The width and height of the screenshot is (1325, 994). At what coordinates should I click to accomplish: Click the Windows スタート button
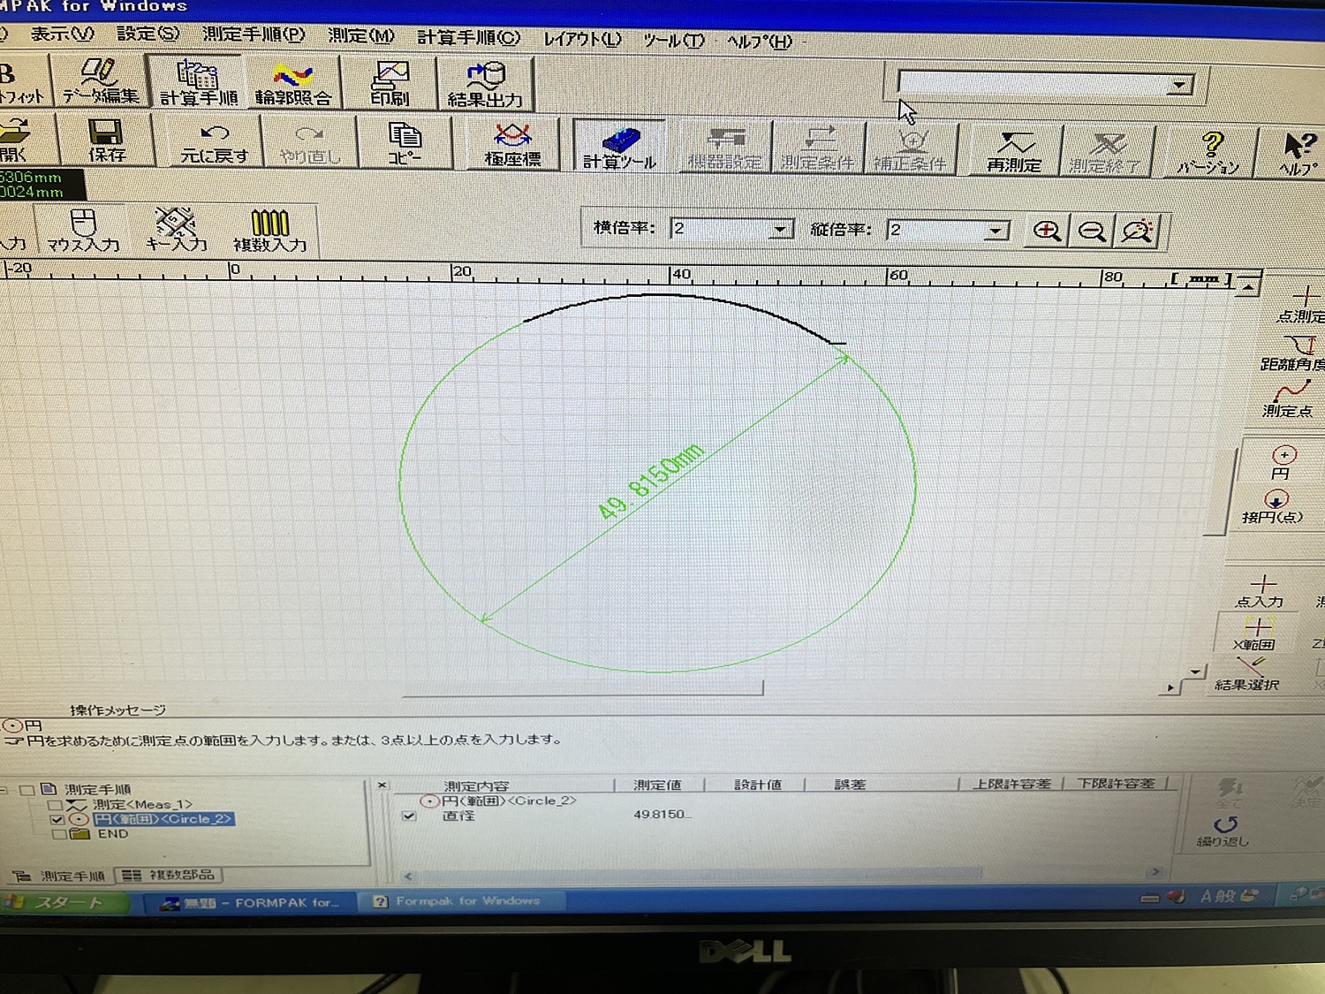pyautogui.click(x=65, y=902)
